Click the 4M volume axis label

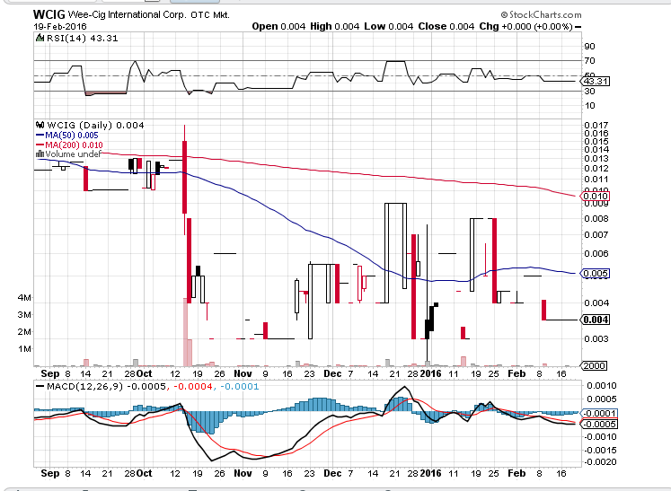pyautogui.click(x=24, y=298)
